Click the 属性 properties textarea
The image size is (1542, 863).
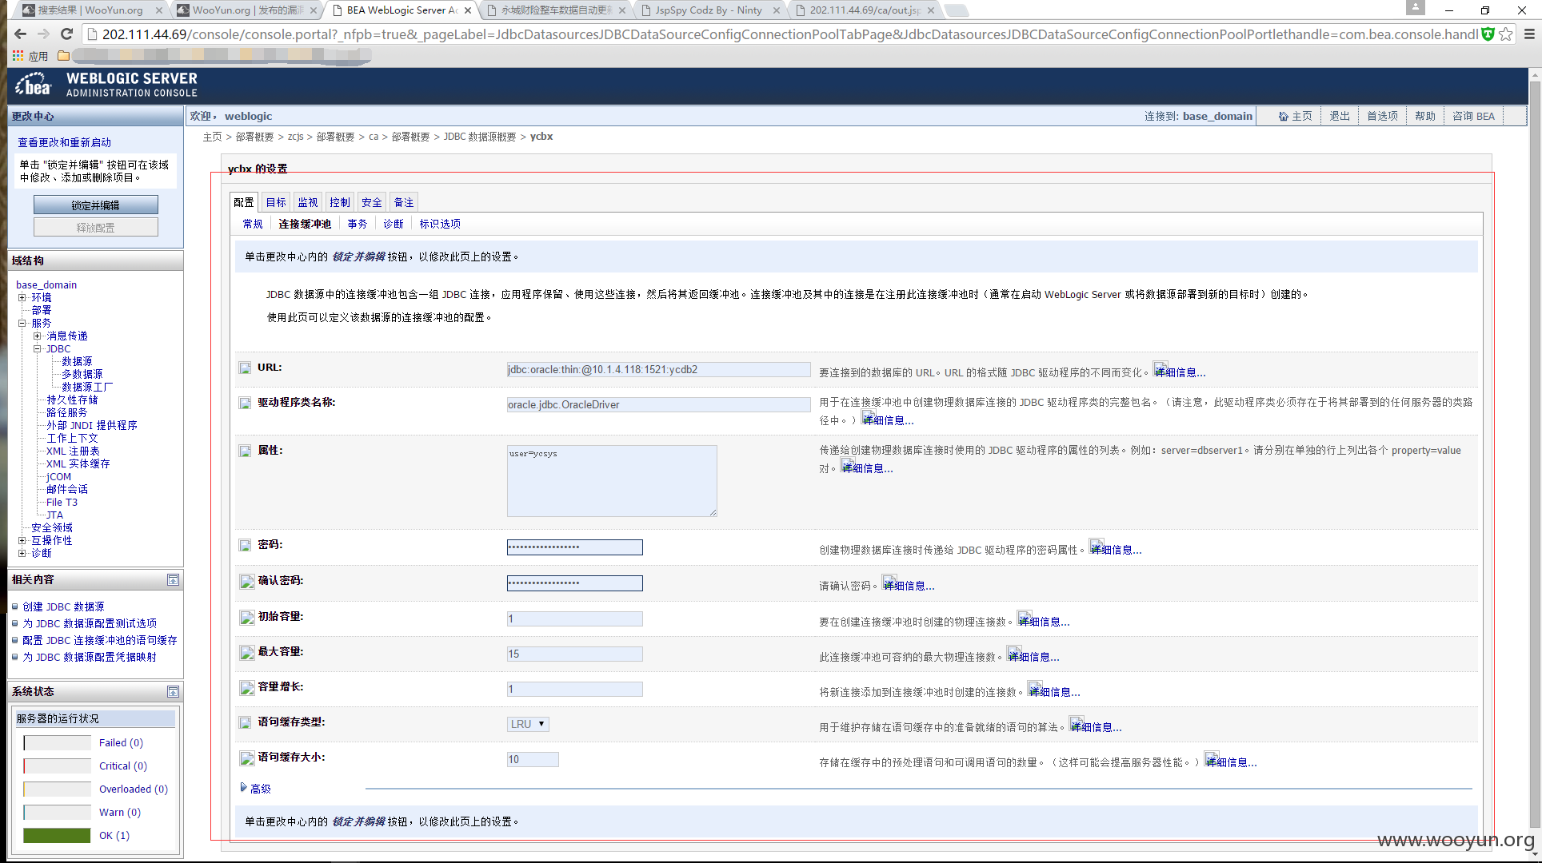pyautogui.click(x=612, y=481)
